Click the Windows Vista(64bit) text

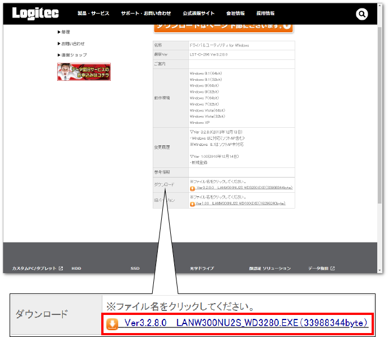click(208, 110)
